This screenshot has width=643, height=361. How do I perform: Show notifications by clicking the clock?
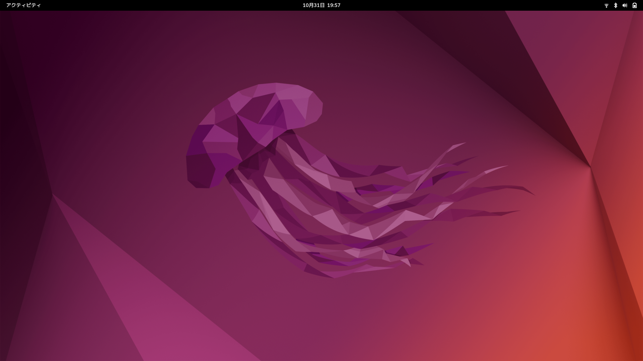321,5
